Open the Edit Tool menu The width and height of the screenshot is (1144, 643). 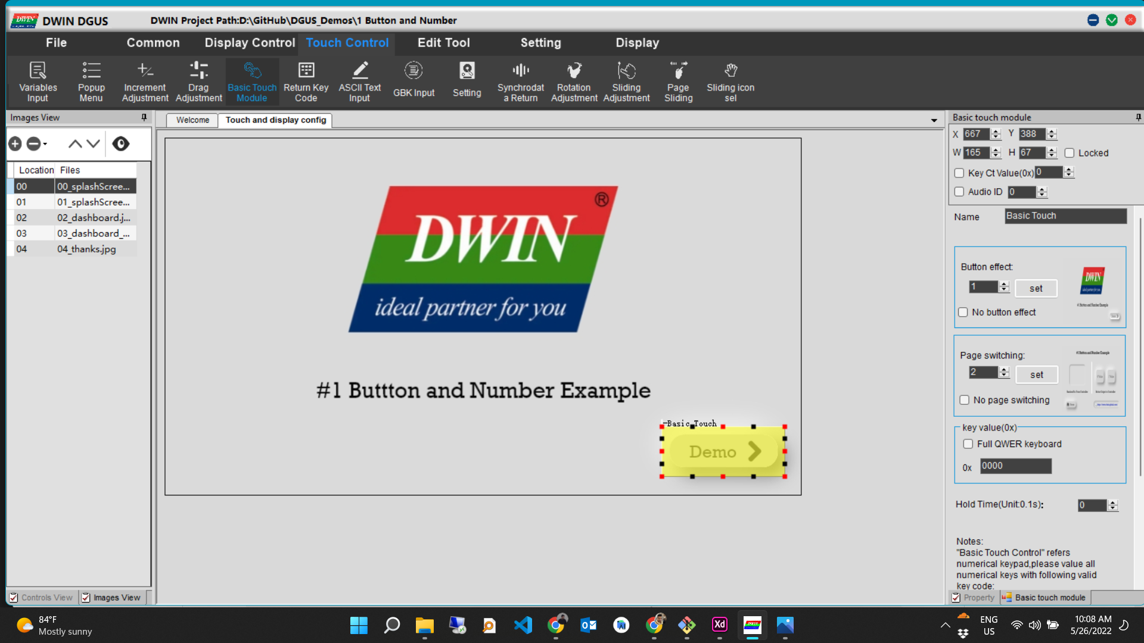pyautogui.click(x=443, y=42)
